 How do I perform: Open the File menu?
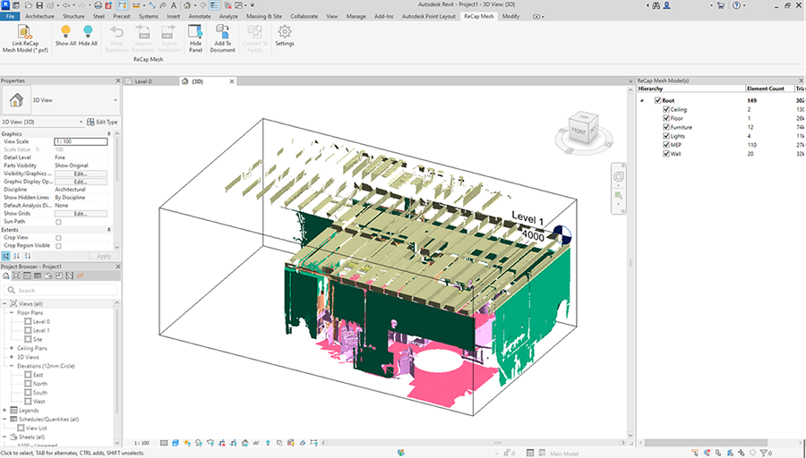pos(10,16)
